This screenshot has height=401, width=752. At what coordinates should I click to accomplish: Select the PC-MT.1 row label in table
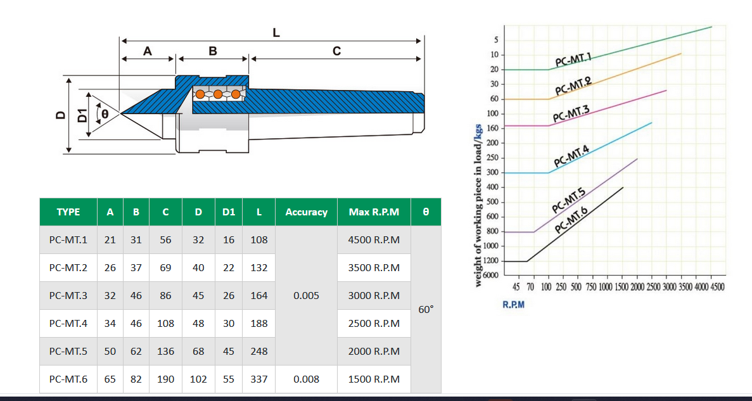(68, 240)
